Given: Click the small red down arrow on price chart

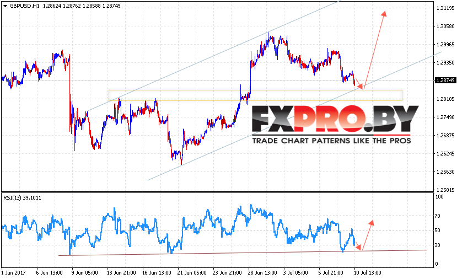Looking at the screenshot, I should coord(359,84).
